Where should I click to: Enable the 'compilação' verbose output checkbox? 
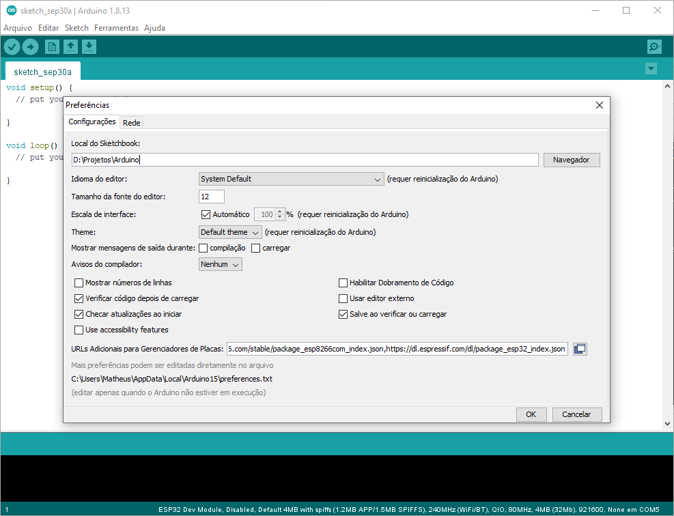coord(203,248)
